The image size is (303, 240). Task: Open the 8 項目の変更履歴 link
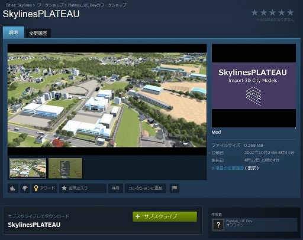(x=228, y=168)
